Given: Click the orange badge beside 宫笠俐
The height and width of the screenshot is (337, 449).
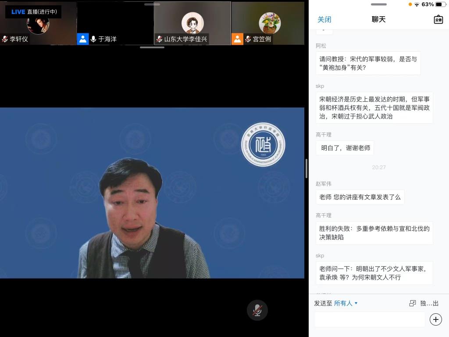Looking at the screenshot, I should (x=237, y=39).
